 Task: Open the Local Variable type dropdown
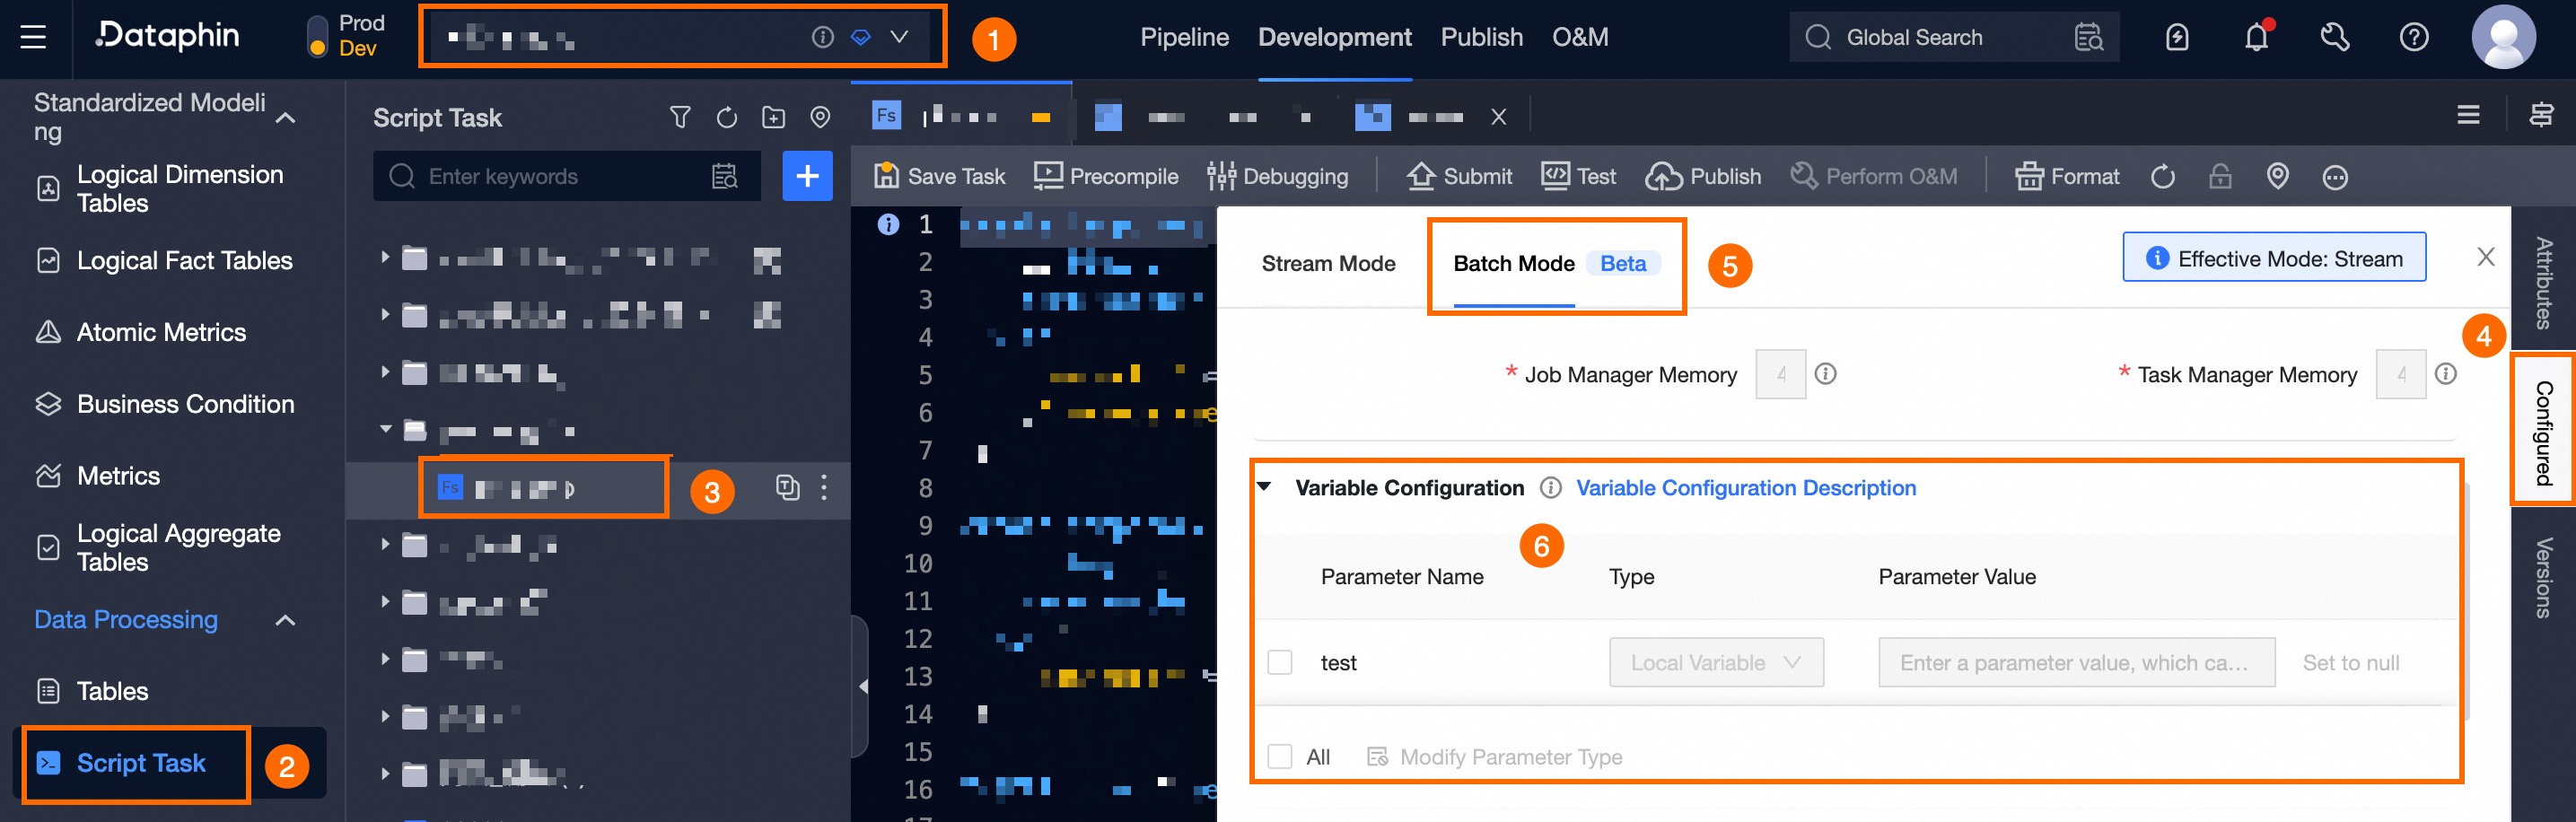point(1715,662)
